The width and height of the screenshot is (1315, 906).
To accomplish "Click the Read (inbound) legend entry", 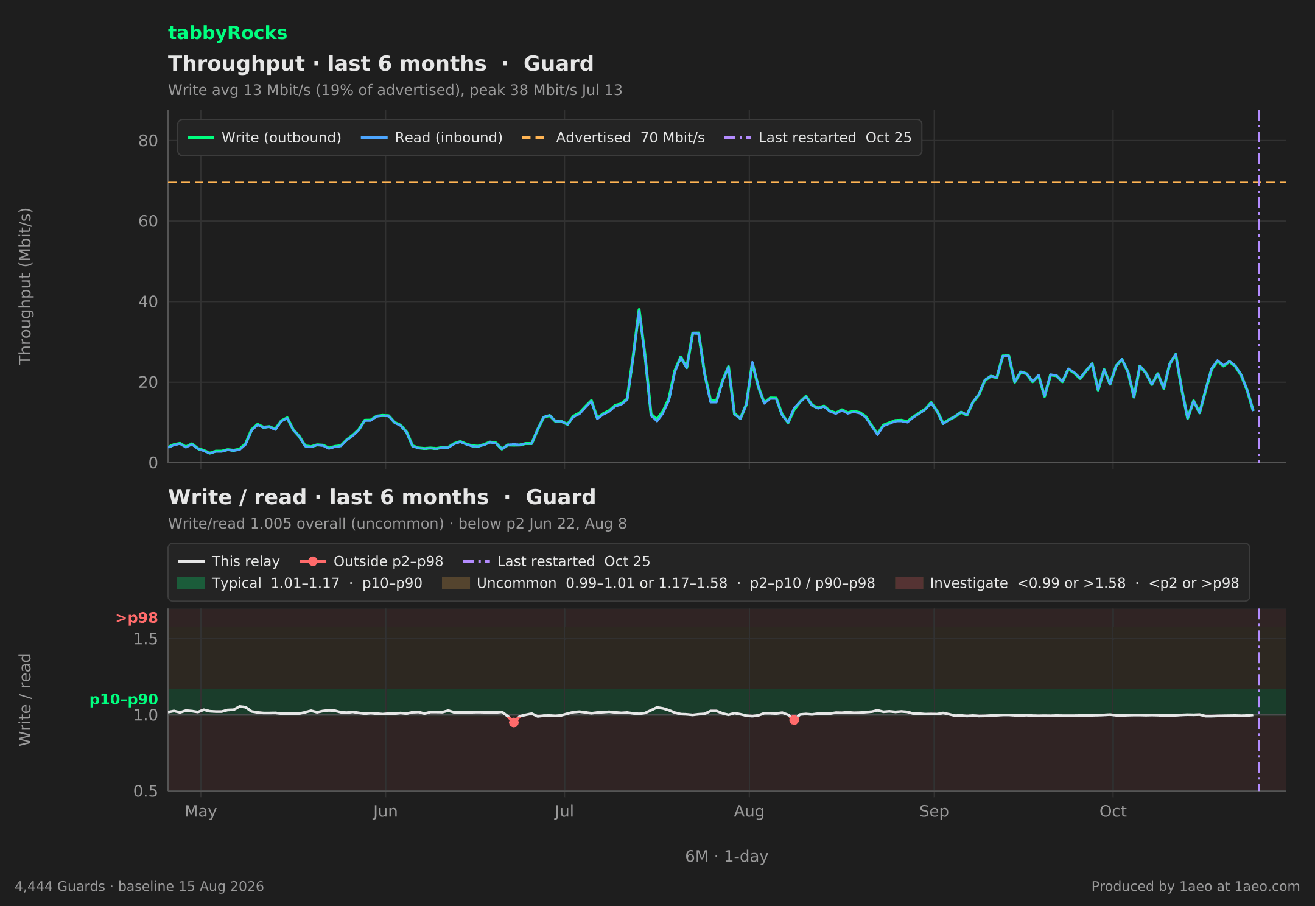I will pyautogui.click(x=432, y=138).
